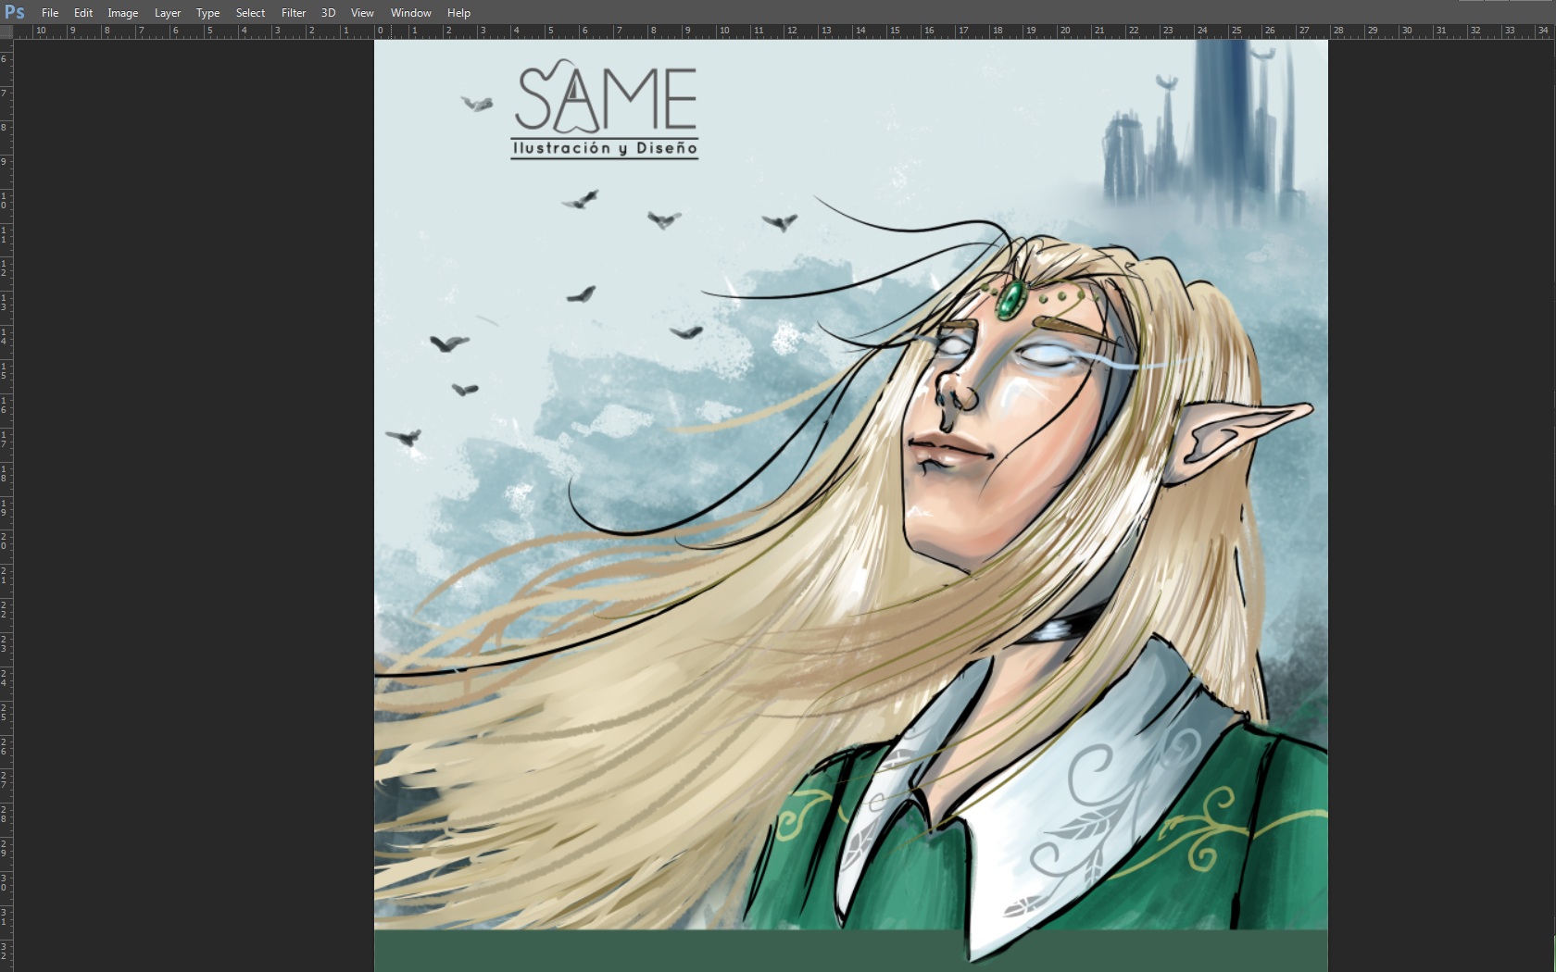Open the Edit menu
The width and height of the screenshot is (1556, 972).
coord(83,13)
